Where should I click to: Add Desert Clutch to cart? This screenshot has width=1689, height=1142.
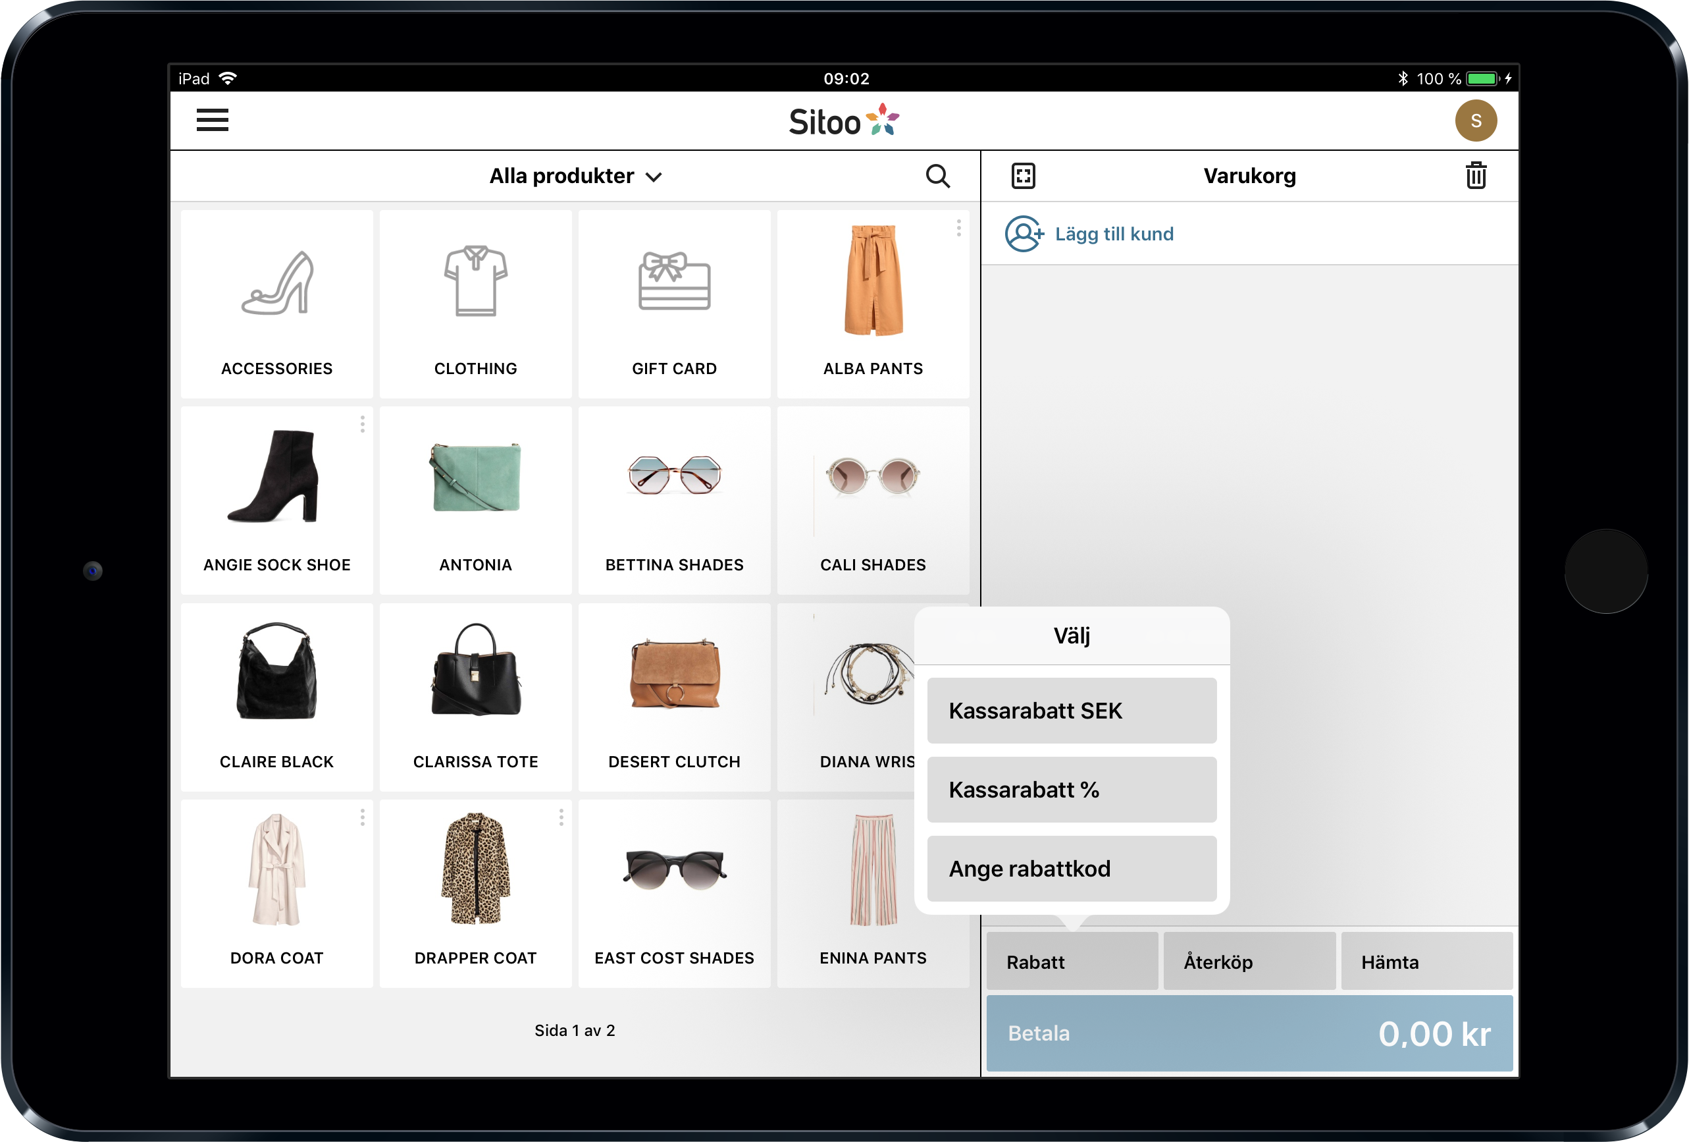(675, 697)
